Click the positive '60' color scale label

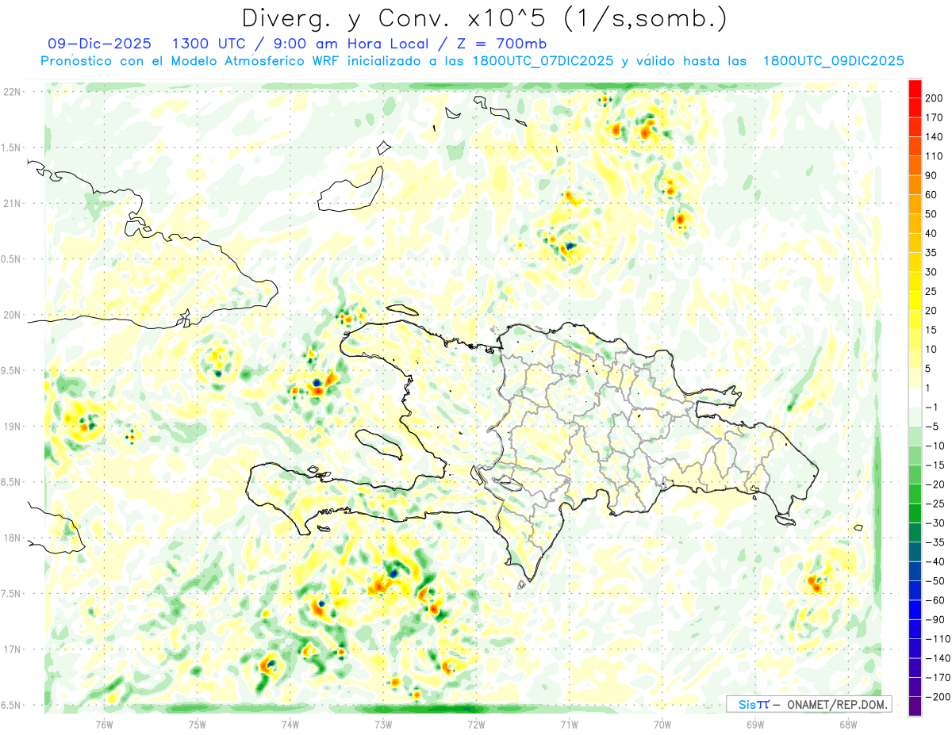[933, 194]
